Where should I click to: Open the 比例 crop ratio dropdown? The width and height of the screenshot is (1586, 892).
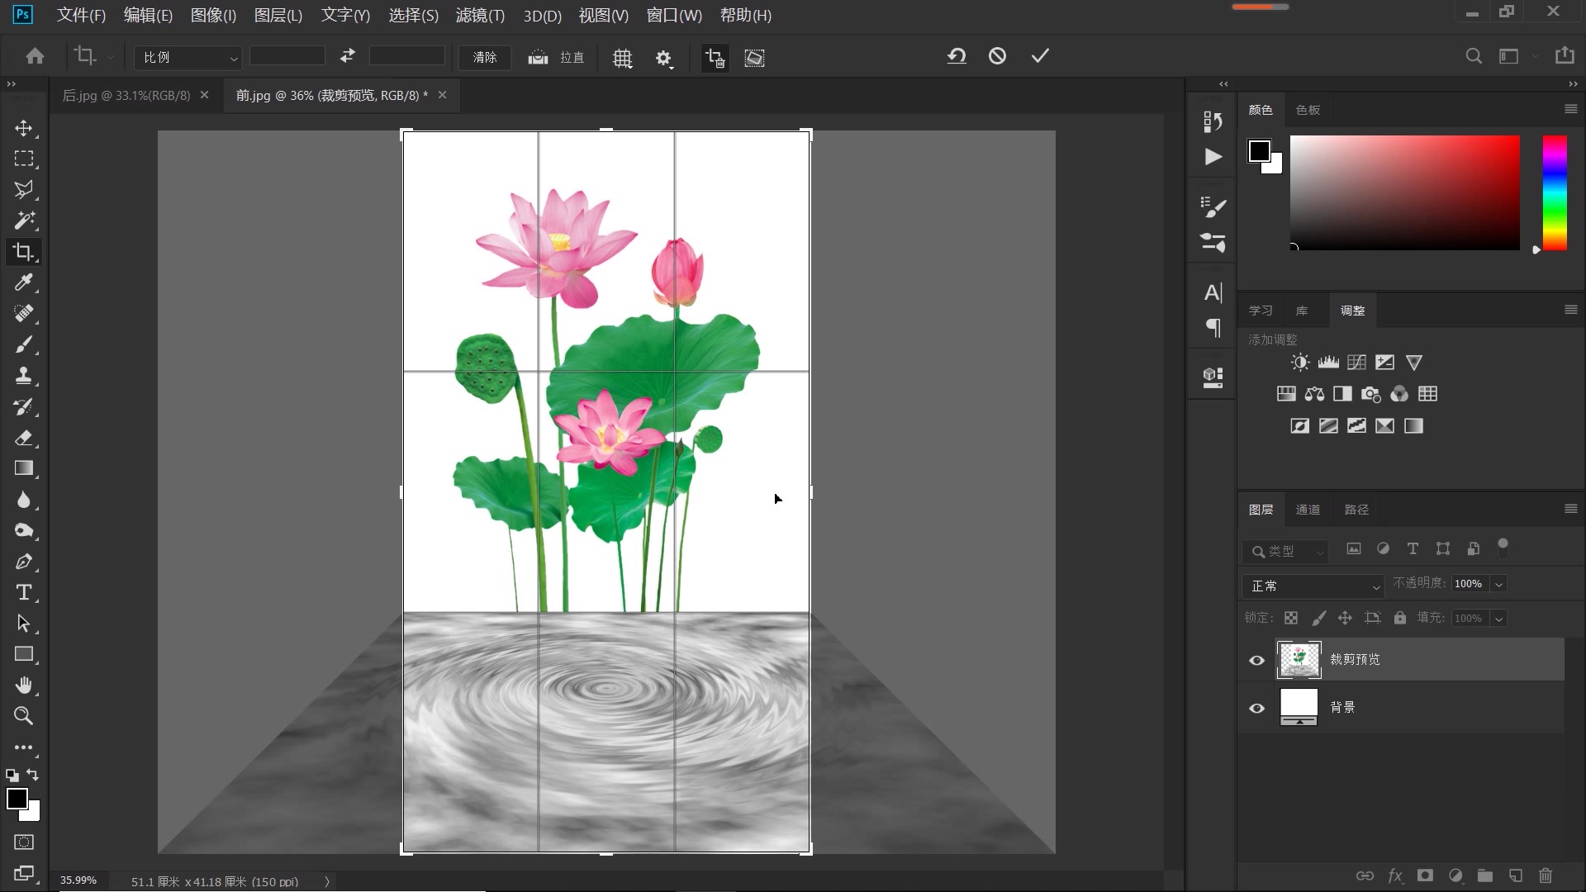[188, 57]
